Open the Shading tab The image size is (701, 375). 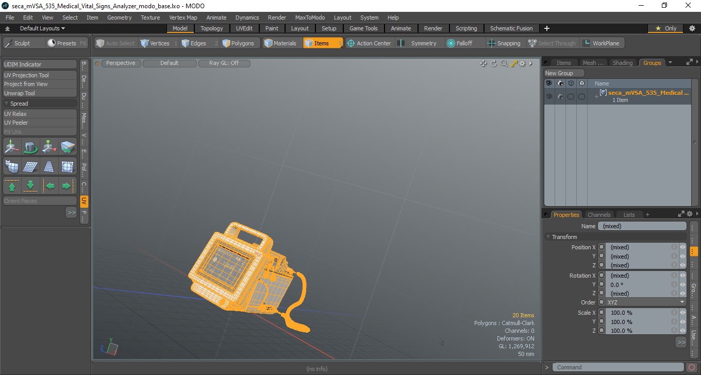point(622,63)
